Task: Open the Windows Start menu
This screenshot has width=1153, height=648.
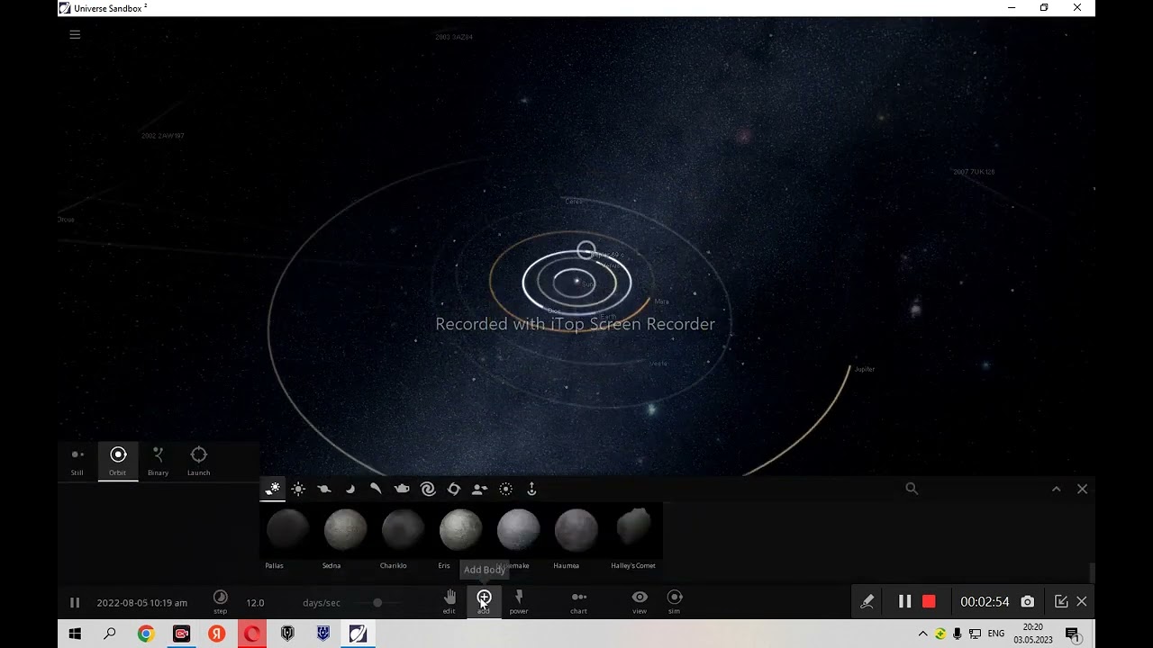Action: point(75,634)
